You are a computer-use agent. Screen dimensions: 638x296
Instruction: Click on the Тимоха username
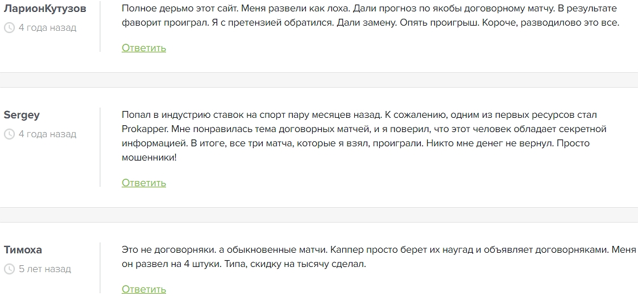pyautogui.click(x=23, y=250)
